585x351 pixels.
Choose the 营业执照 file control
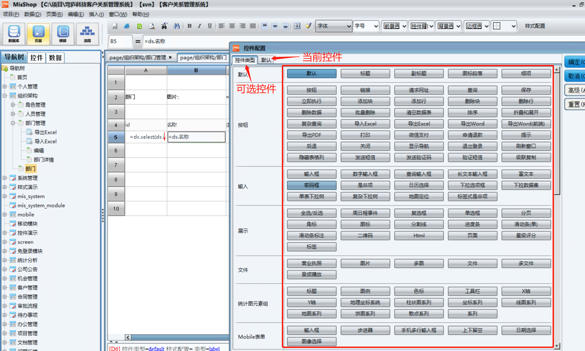[x=311, y=263]
